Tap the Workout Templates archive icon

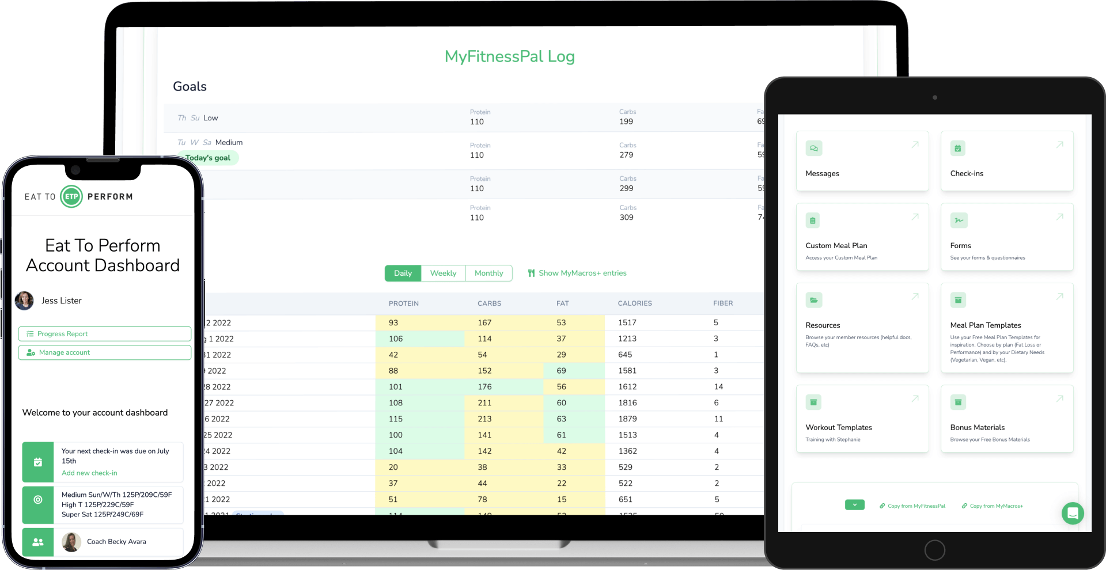[813, 402]
